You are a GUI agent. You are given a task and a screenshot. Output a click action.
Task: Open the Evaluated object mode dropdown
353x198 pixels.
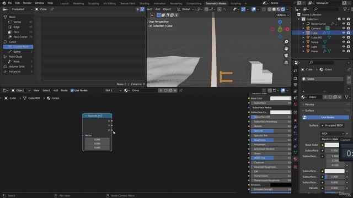(22, 9)
